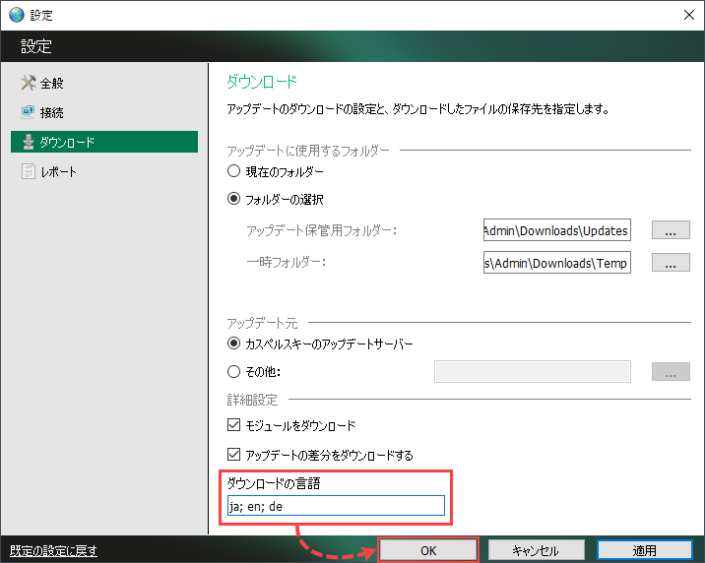Click the ダウンロードの言語 input field
Screen dimensions: 705x563
tap(336, 506)
